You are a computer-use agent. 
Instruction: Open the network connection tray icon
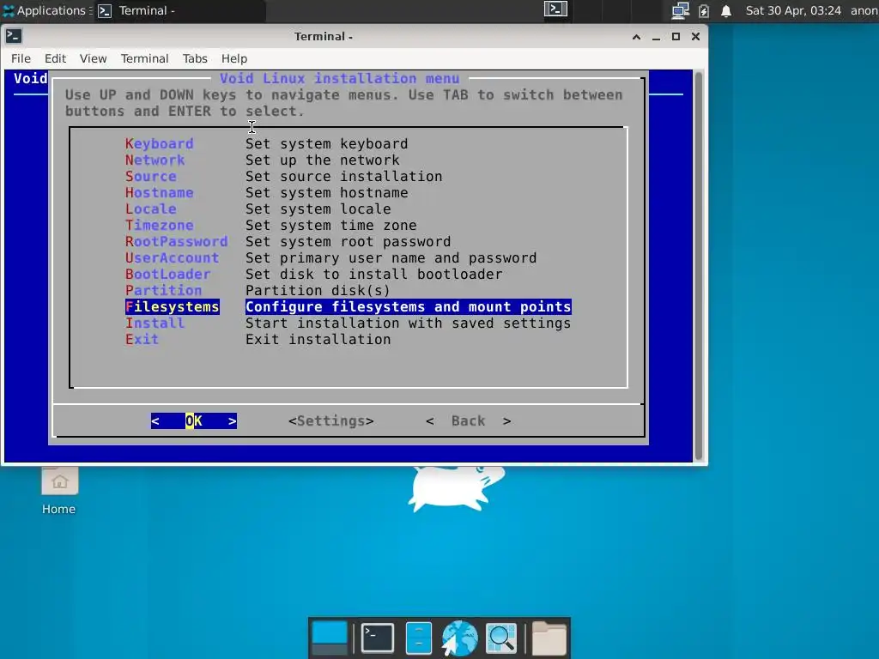click(x=680, y=10)
